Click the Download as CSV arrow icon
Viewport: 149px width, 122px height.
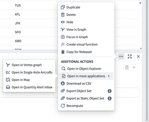click(63, 83)
